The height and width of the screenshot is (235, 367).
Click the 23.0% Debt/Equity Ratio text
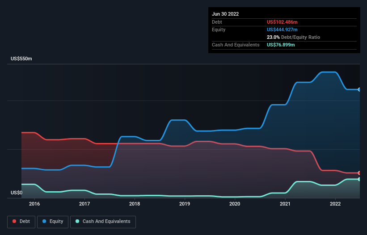pyautogui.click(x=293, y=37)
